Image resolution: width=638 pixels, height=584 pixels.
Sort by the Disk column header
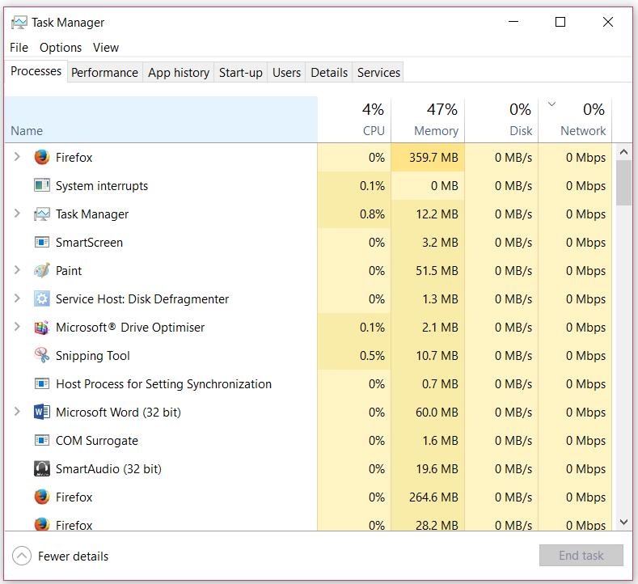(x=501, y=120)
